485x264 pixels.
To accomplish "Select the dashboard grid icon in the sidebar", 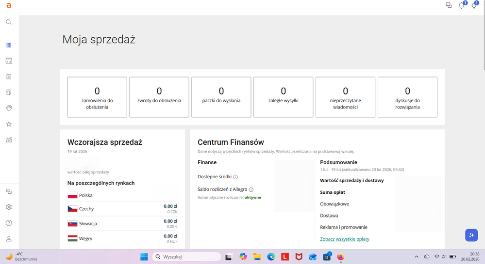I will coord(9,45).
